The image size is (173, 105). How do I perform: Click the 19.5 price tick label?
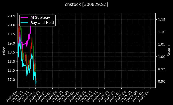pos(11,34)
